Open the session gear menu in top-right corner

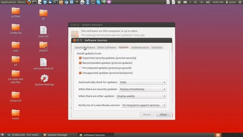click(240, 2)
